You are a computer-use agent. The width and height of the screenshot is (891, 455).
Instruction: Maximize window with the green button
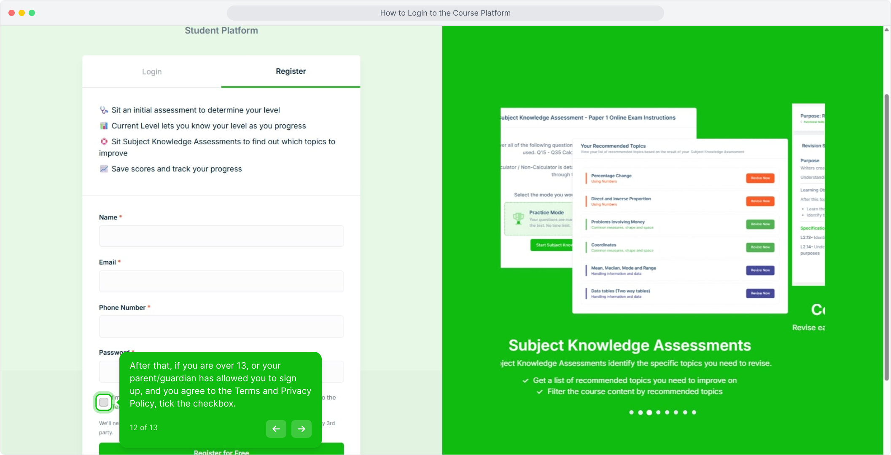tap(32, 13)
